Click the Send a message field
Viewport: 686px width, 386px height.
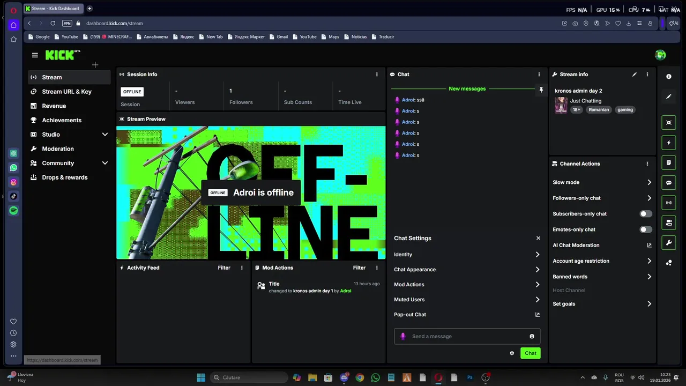[468, 337]
